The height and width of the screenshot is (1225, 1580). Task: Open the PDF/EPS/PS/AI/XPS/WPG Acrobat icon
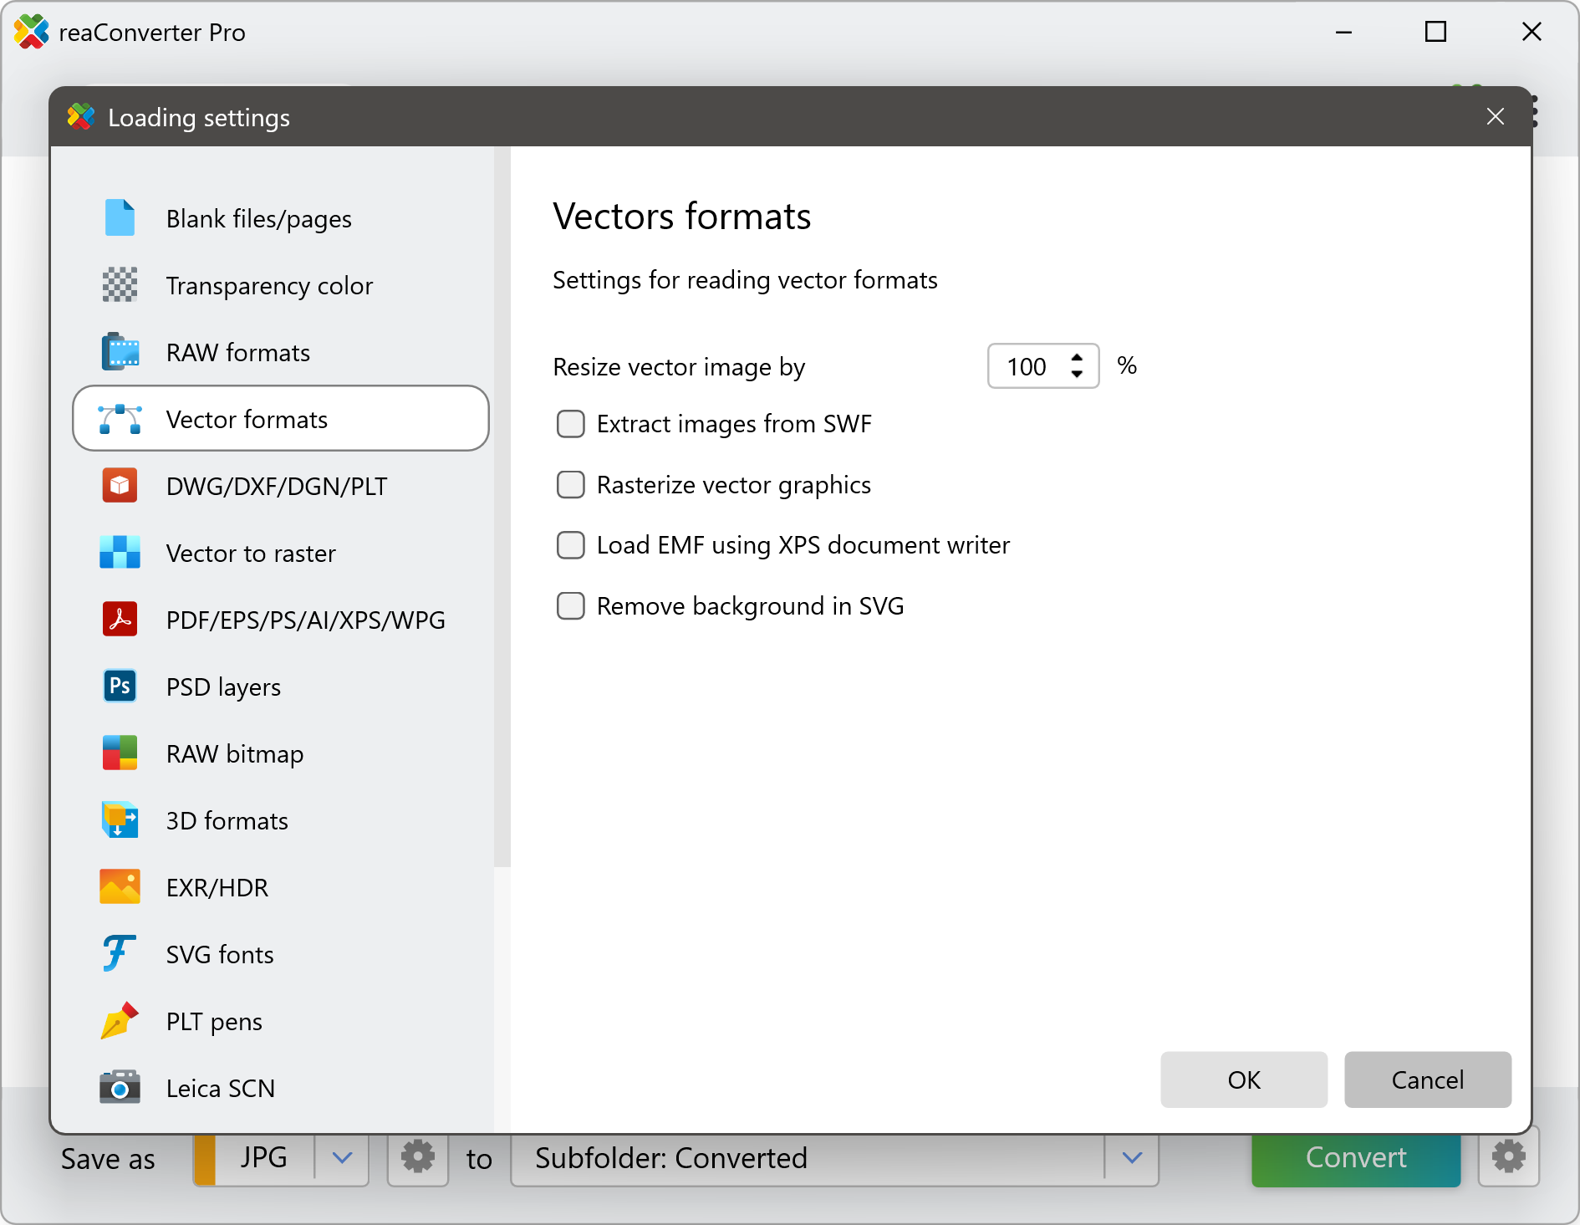click(120, 620)
